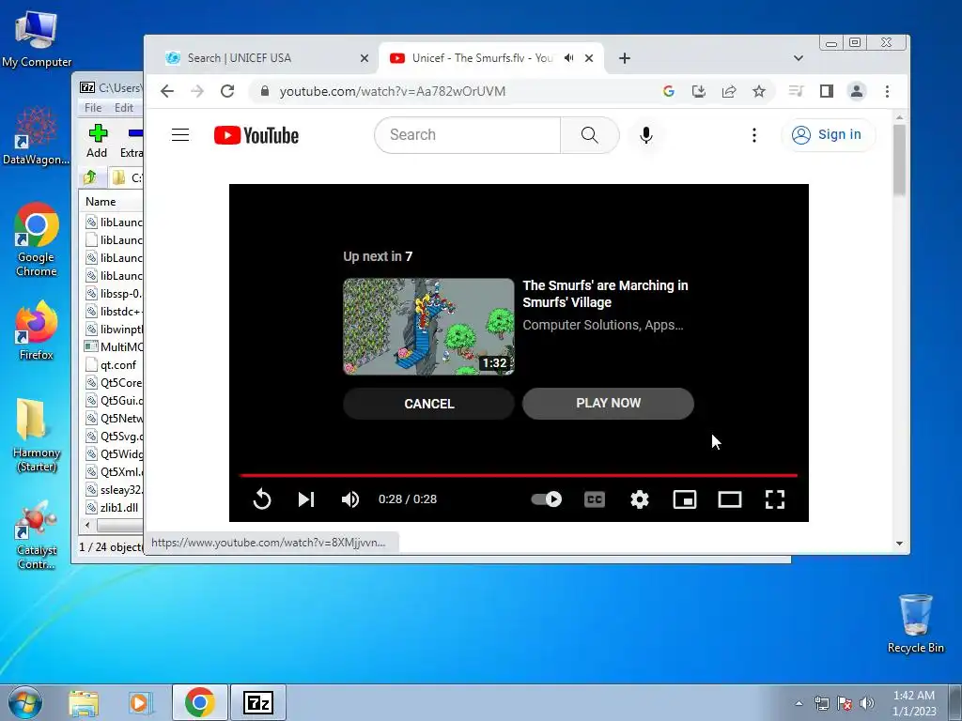Open the Windows Start menu

coord(24,702)
